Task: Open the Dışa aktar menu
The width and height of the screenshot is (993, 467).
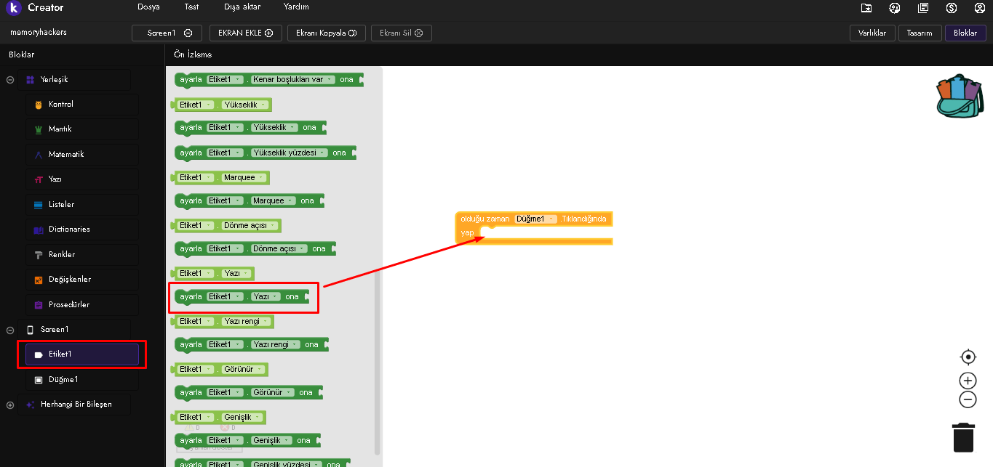Action: (242, 7)
